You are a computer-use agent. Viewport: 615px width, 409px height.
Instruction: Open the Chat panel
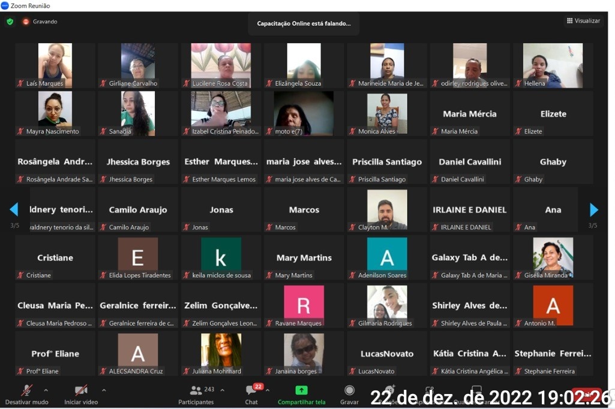tap(251, 391)
